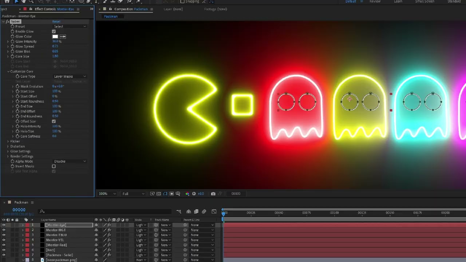This screenshot has width=466, height=262.
Task: Toggle the transparency grid in viewer
Action: pos(159,194)
